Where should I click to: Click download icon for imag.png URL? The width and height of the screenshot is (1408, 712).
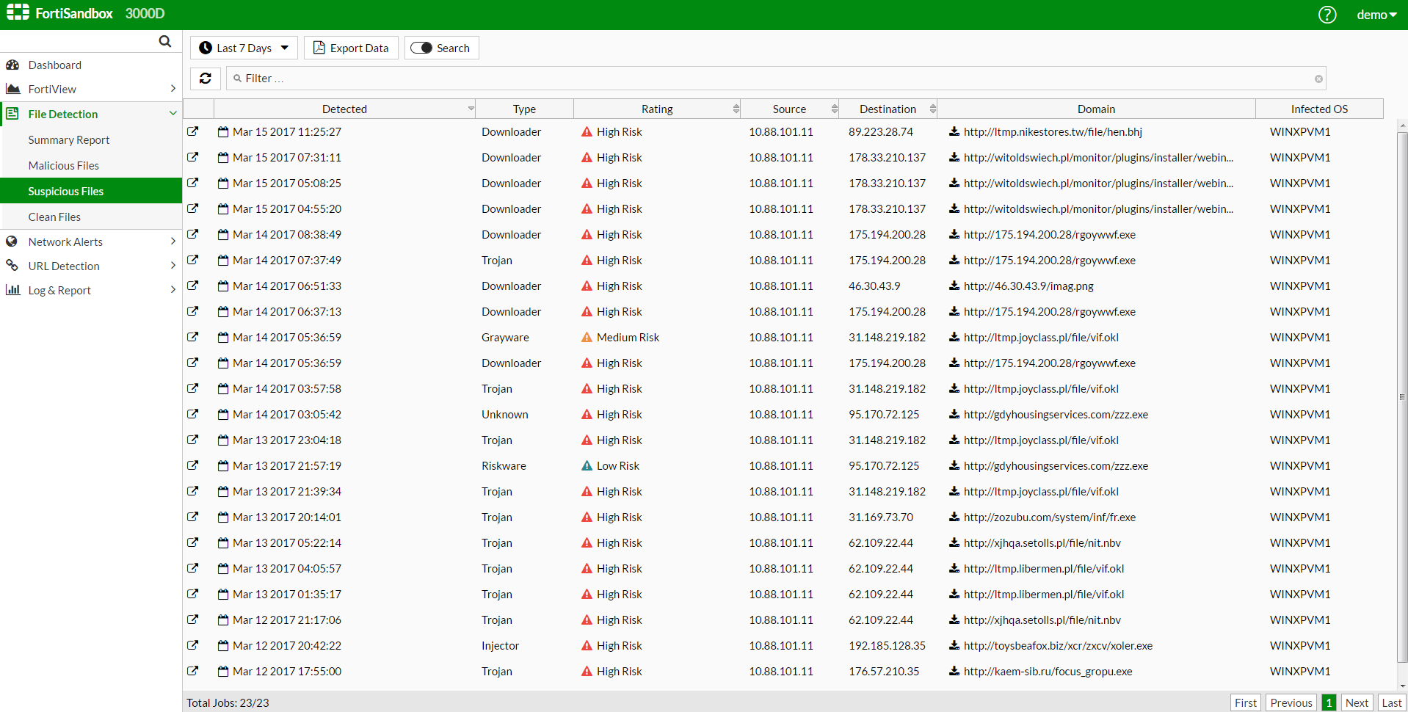[954, 286]
